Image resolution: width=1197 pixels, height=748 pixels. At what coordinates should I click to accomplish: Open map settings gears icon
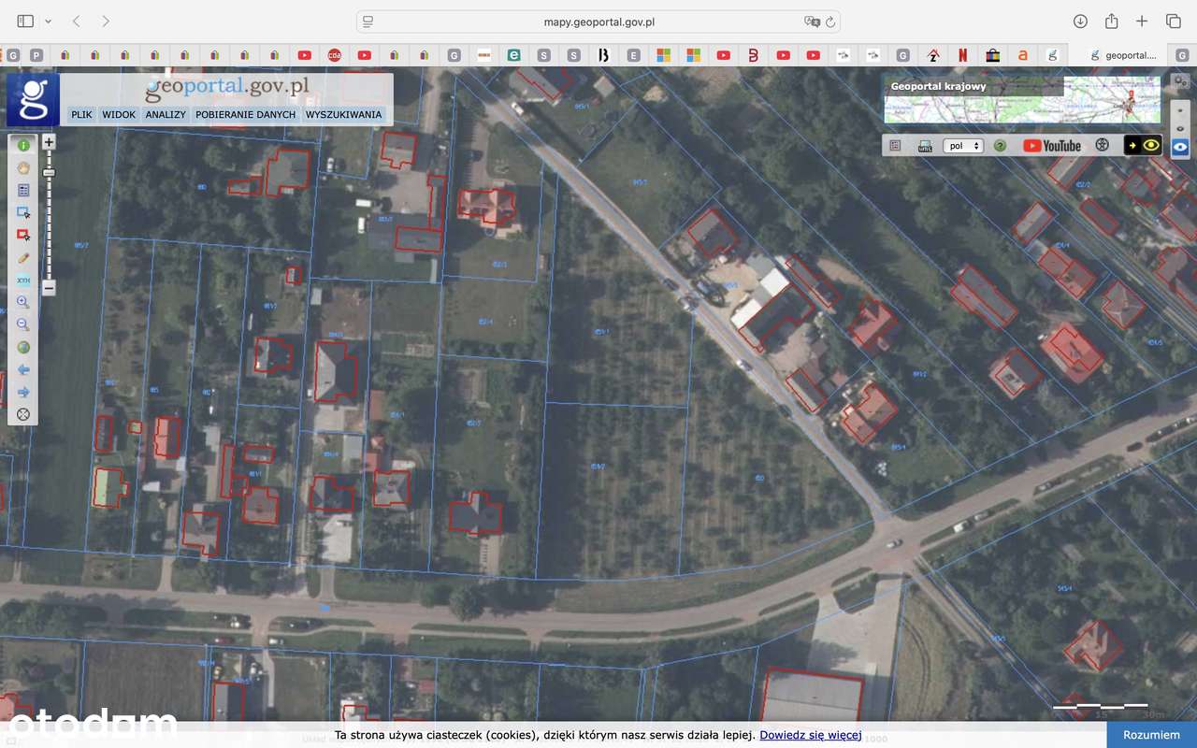[1180, 83]
